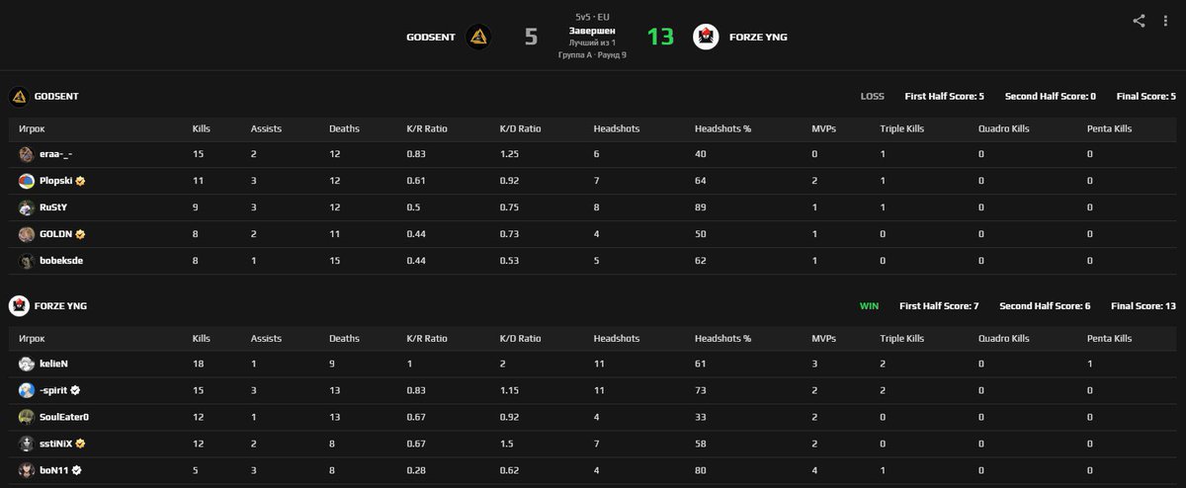Screen dimensions: 1186x488
Task: Click Quadro Kills header in GODSENT table
Action: 1004,128
